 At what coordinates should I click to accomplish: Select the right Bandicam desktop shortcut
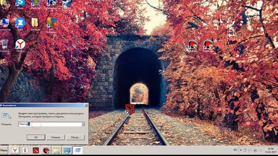pyautogui.click(x=208, y=45)
